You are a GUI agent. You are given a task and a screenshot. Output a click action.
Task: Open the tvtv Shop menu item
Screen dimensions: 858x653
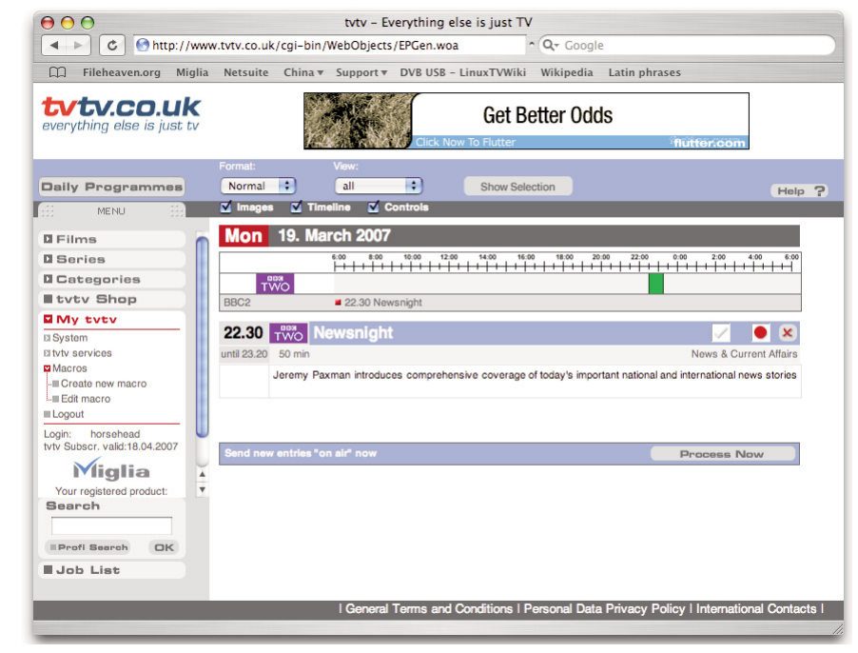(x=111, y=299)
